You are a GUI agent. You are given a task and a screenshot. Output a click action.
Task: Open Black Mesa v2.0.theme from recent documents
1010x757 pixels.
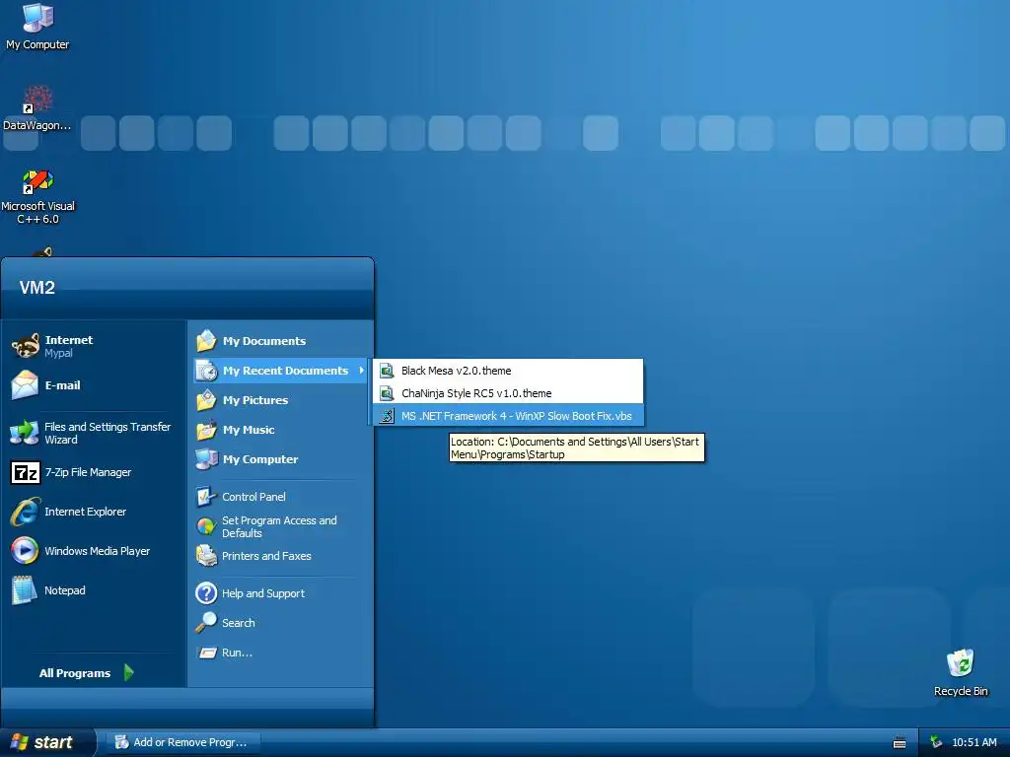coord(508,371)
